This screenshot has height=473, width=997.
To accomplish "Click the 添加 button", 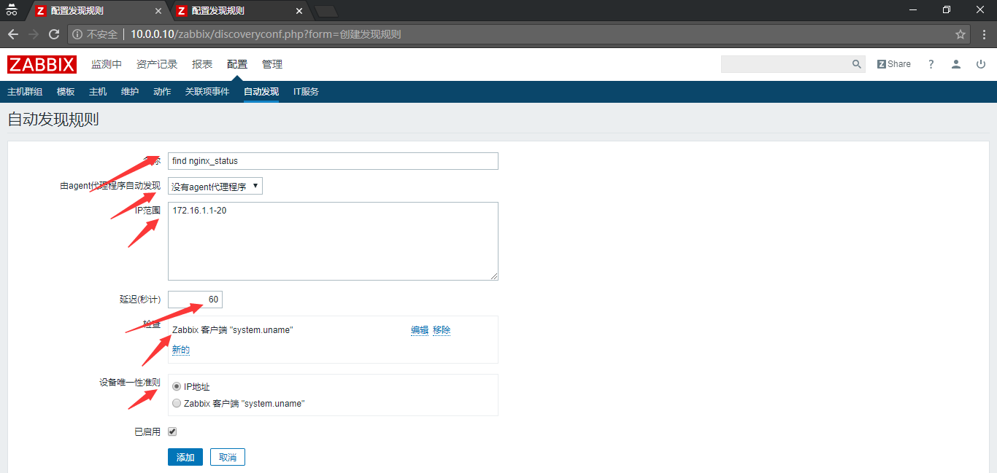I will 185,457.
